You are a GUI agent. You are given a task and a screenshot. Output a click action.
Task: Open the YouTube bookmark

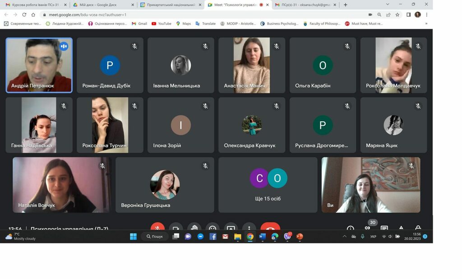coord(162,23)
